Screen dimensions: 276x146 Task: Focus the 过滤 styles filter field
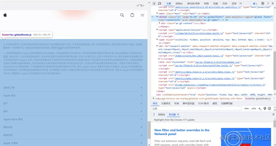pos(197,108)
